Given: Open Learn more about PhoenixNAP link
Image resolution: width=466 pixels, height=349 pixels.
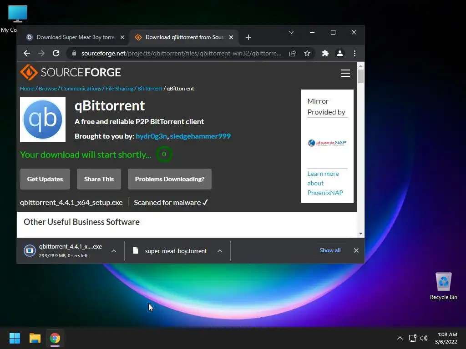Looking at the screenshot, I should pos(325,184).
